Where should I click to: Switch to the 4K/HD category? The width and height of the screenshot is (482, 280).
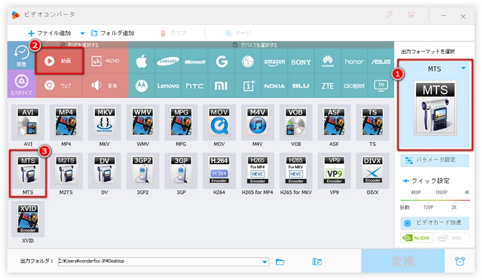click(105, 61)
